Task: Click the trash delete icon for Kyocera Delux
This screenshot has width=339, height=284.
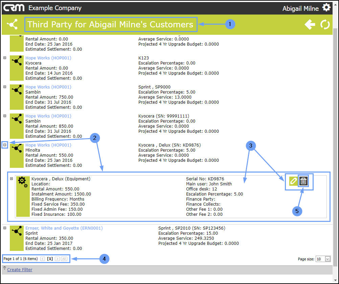Action: pos(303,181)
